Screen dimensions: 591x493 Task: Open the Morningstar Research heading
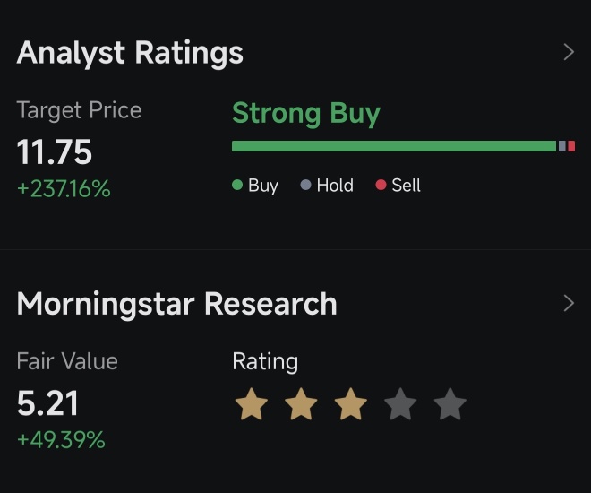coord(176,304)
